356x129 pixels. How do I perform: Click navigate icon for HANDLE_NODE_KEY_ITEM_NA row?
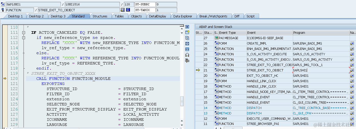352,92
